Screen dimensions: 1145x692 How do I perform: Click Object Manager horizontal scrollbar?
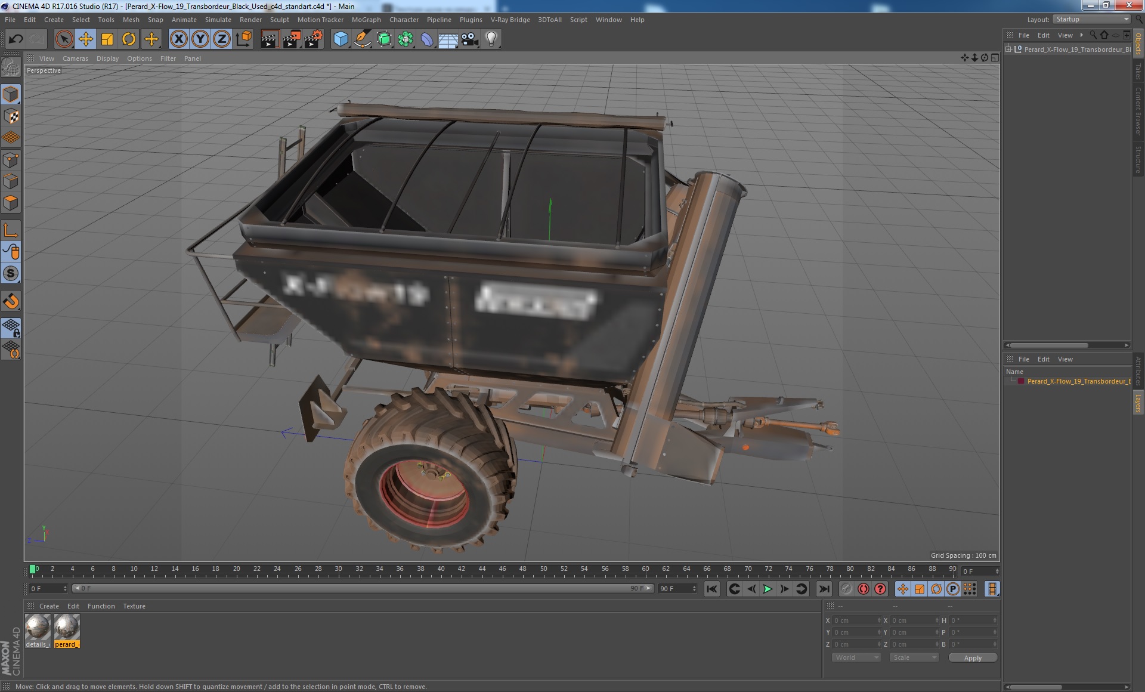click(1050, 345)
